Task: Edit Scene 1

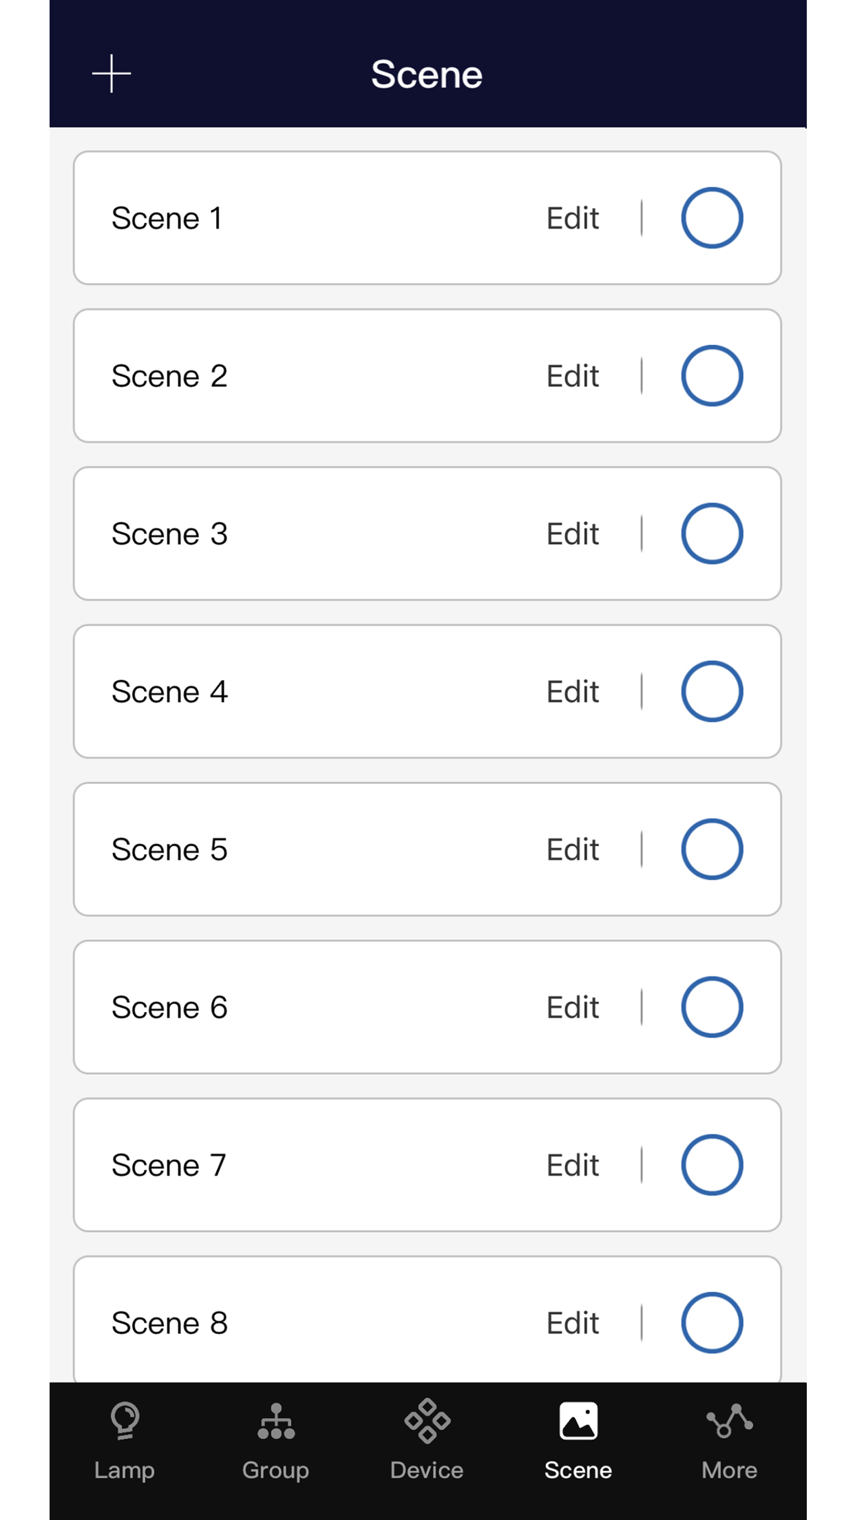Action: [573, 218]
